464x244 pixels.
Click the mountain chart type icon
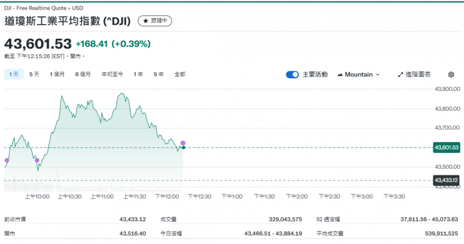(x=340, y=75)
